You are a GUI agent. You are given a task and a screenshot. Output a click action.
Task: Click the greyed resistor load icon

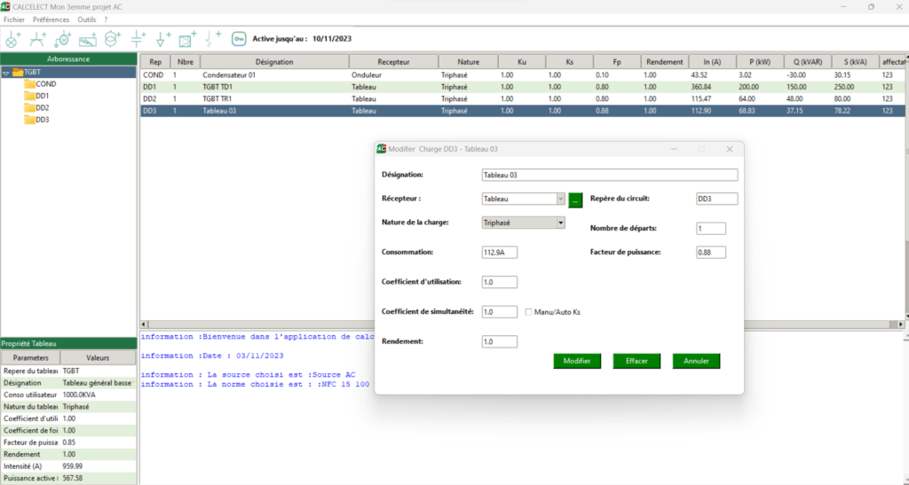[213, 39]
